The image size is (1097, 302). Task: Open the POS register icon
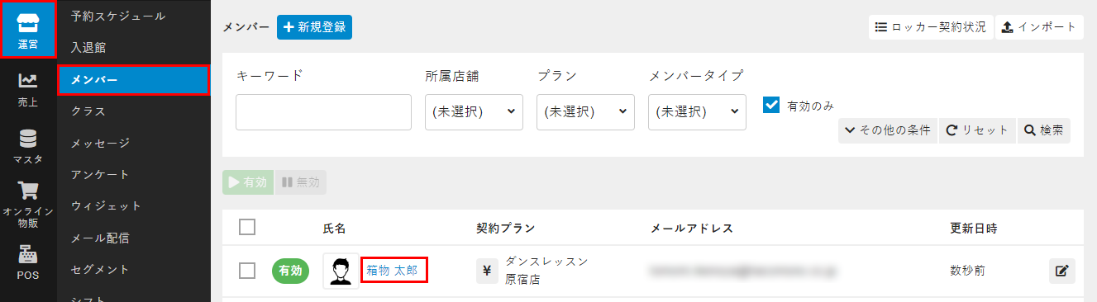pyautogui.click(x=28, y=262)
